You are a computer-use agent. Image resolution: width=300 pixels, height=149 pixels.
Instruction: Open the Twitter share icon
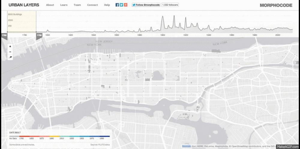click(x=121, y=5)
